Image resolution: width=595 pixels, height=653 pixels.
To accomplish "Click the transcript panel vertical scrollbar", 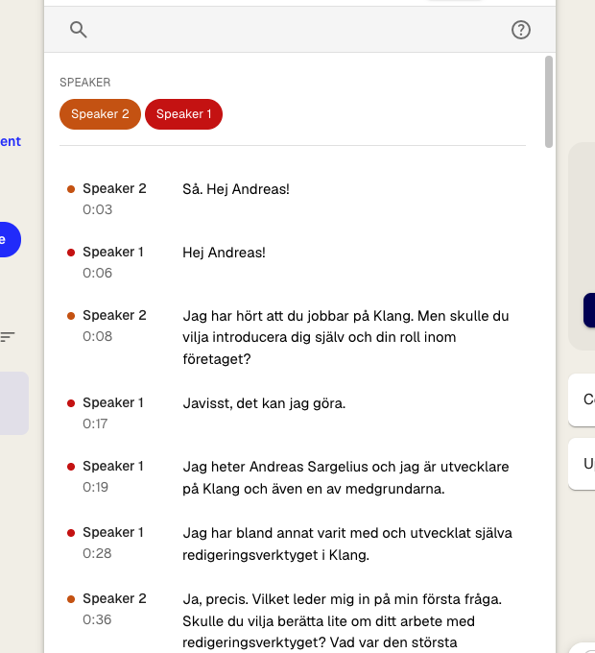I will (549, 101).
